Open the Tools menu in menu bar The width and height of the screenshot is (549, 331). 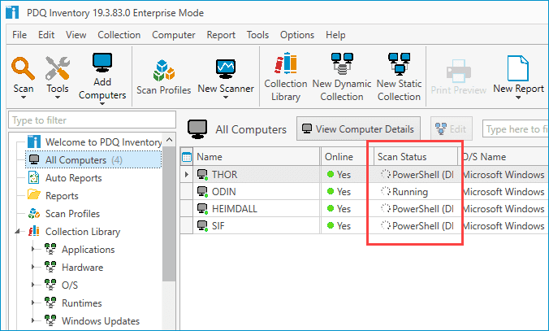[x=257, y=35]
